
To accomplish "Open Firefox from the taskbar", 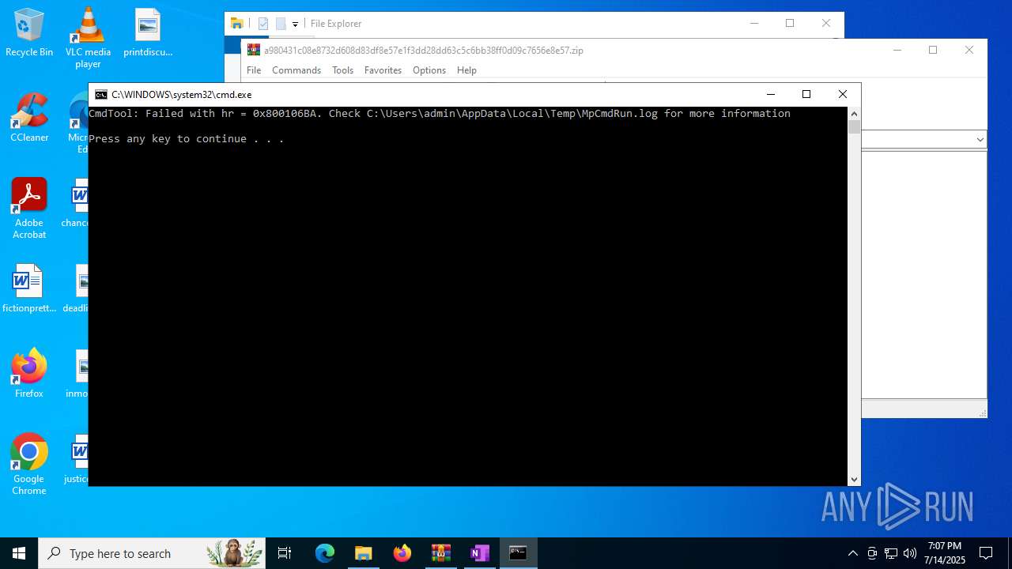I will 402,553.
